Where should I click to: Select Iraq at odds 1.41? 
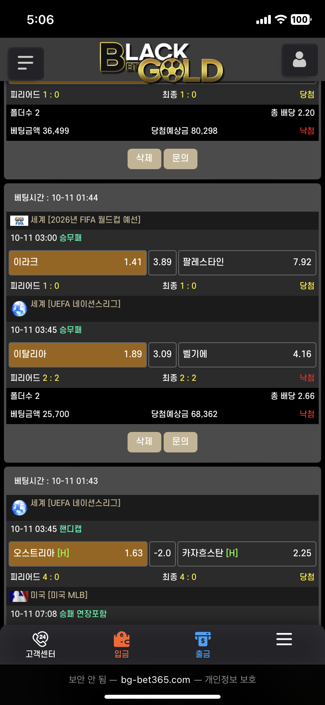(x=78, y=262)
